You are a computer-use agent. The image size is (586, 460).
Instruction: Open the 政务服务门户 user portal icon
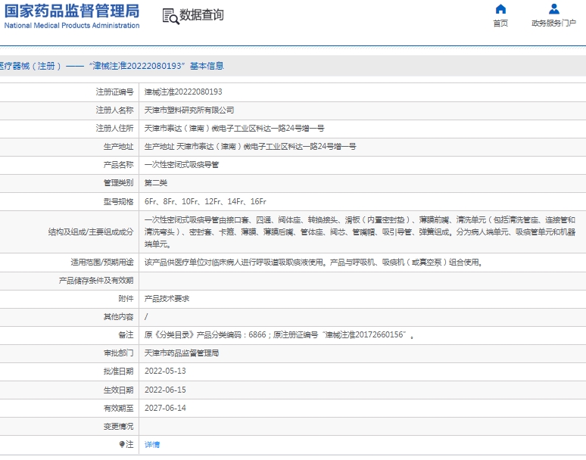coord(554,9)
